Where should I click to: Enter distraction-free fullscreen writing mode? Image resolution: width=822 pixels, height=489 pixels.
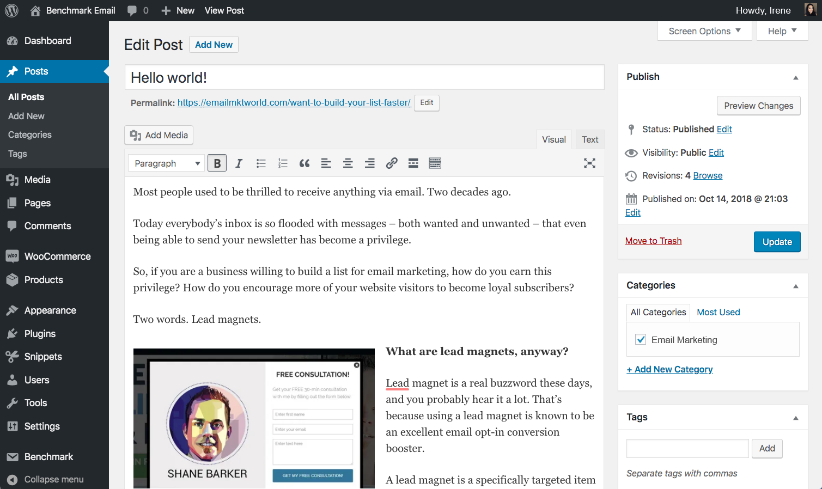(589, 163)
